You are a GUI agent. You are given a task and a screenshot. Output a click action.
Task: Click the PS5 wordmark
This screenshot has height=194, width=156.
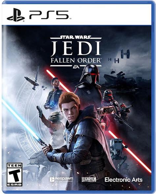pyautogui.click(x=49, y=15)
